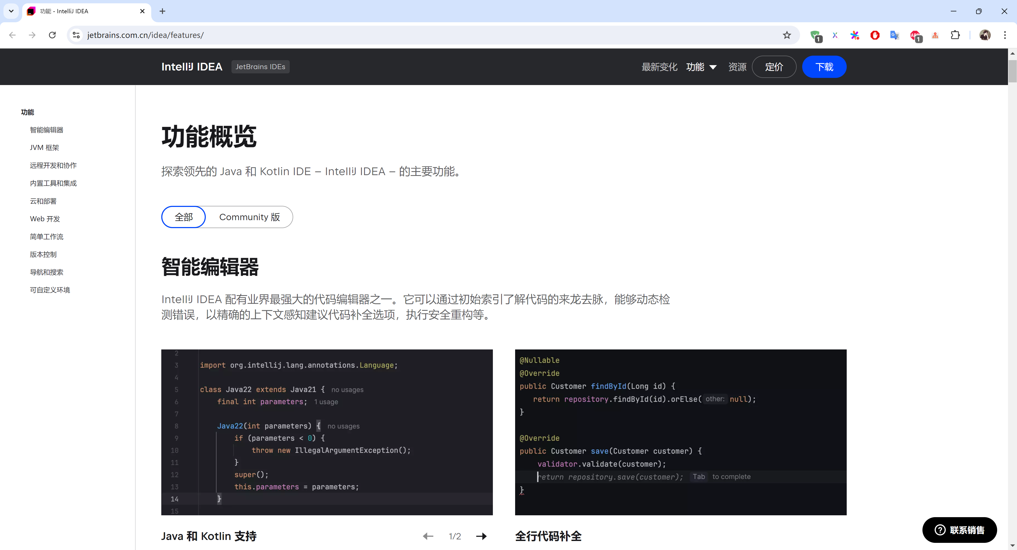This screenshot has height=550, width=1017.
Task: Jump to 版本控制 in sidebar
Action: 43,254
